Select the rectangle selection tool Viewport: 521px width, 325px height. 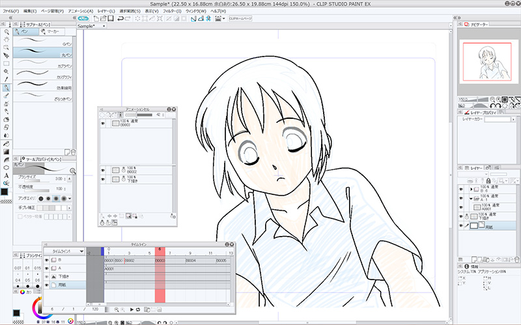coord(6,64)
